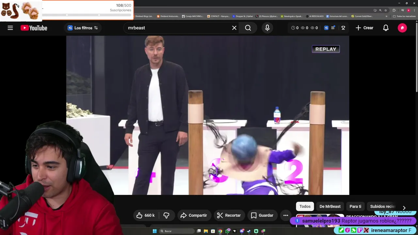
Task: Click the clock counter showing 0
Action: point(295,28)
